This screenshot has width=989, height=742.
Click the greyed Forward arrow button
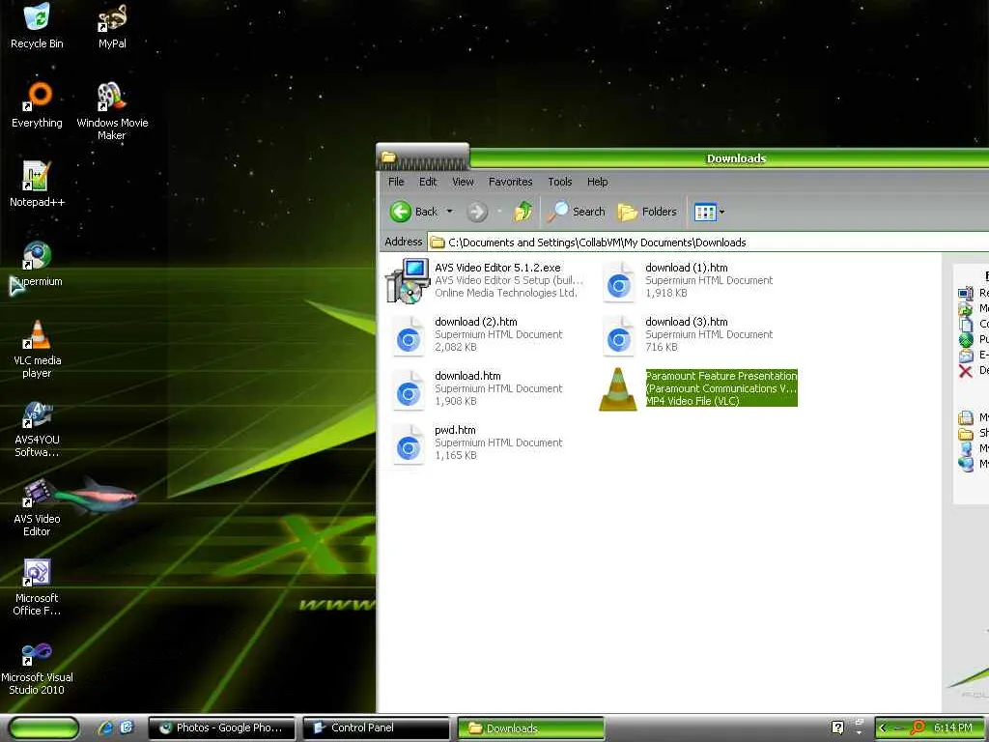point(477,212)
